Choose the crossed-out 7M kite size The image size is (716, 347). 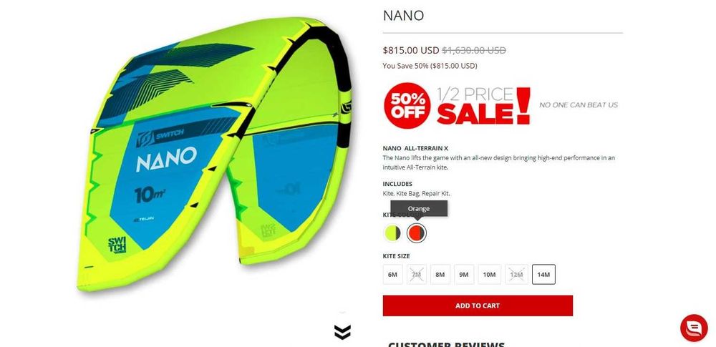click(417, 275)
